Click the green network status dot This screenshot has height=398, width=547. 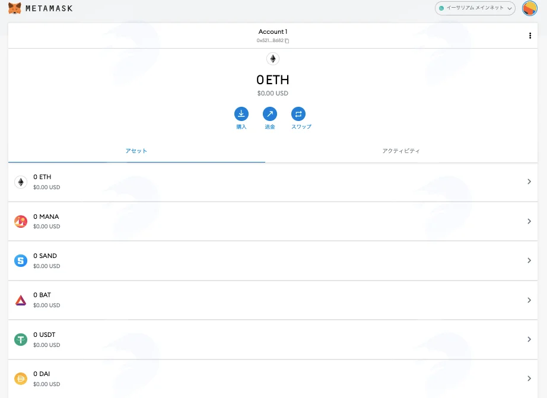[441, 8]
